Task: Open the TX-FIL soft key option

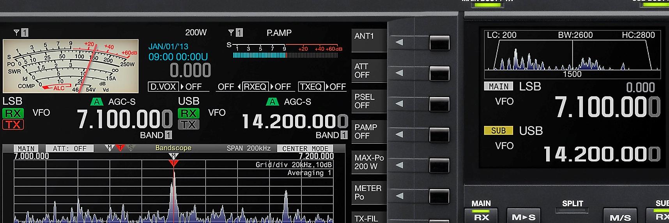Action: [x=369, y=218]
